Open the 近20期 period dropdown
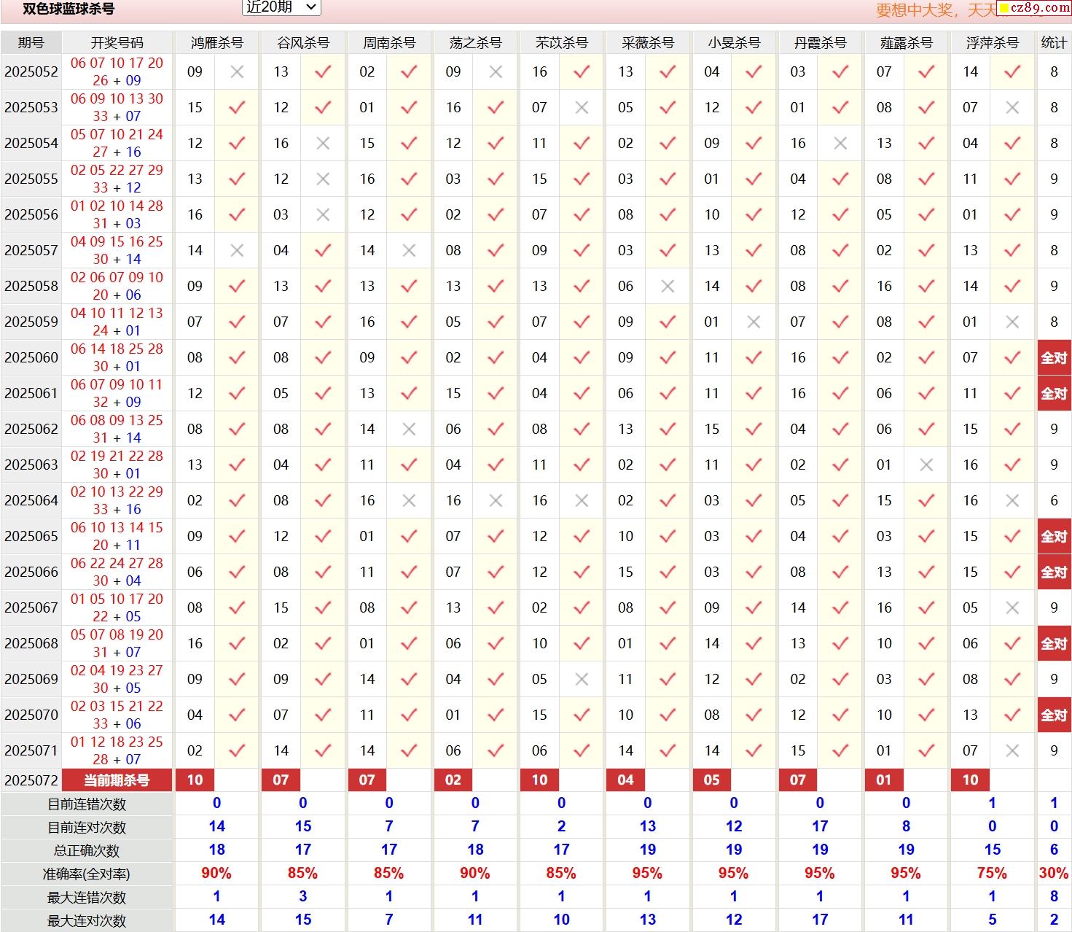Viewport: 1072px width, 932px height. [281, 7]
